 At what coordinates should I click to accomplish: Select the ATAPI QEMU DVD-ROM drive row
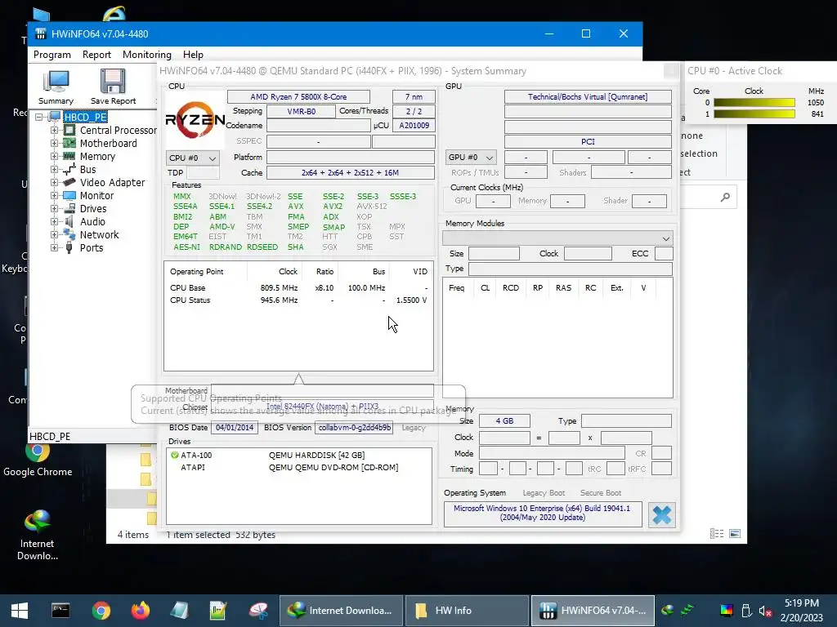(299, 467)
